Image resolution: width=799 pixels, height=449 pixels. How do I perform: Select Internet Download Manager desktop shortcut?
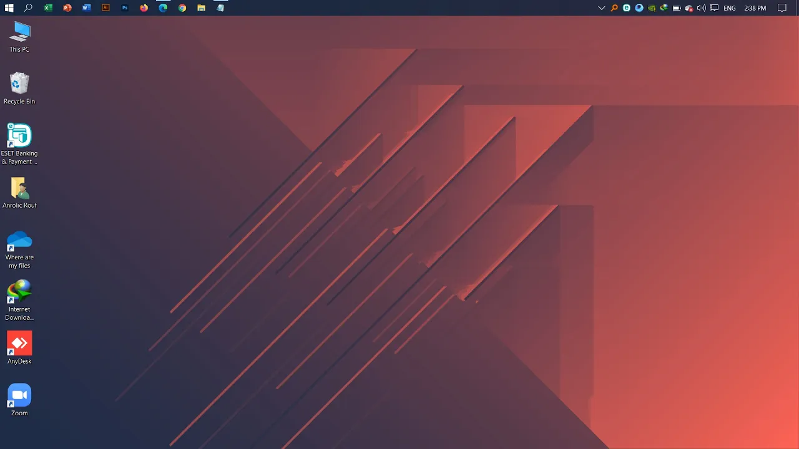pos(19,301)
